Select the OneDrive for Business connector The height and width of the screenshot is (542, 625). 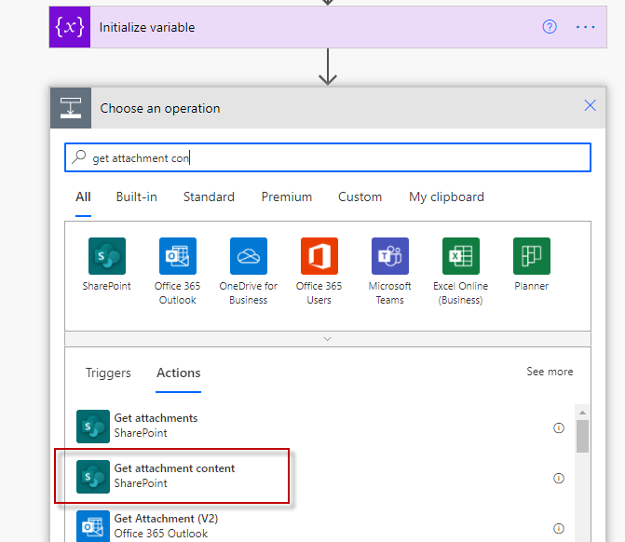pos(249,271)
